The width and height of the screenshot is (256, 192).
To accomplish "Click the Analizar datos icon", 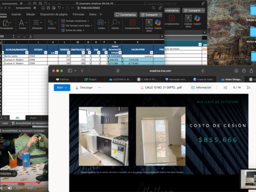I will pos(149,23).
